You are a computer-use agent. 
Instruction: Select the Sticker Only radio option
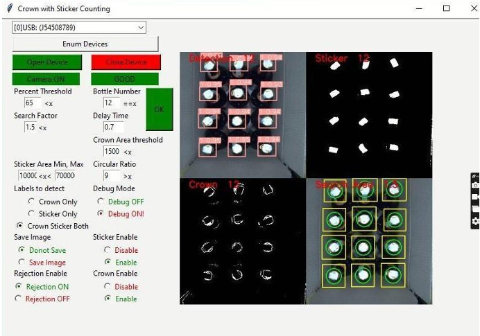coord(31,214)
